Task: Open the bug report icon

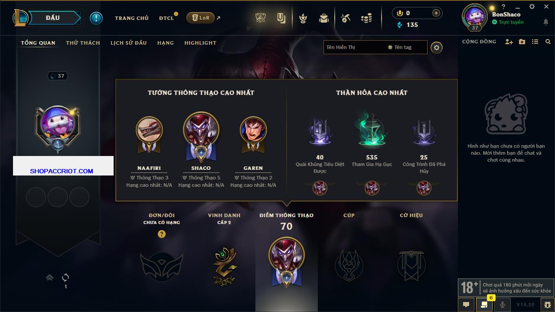Action: (x=548, y=305)
